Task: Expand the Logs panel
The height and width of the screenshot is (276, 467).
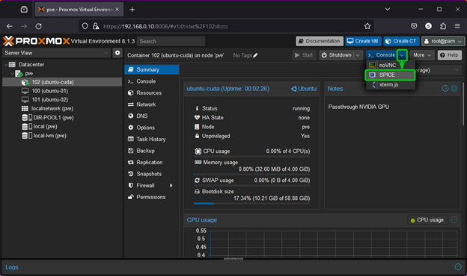Action: pos(458,267)
